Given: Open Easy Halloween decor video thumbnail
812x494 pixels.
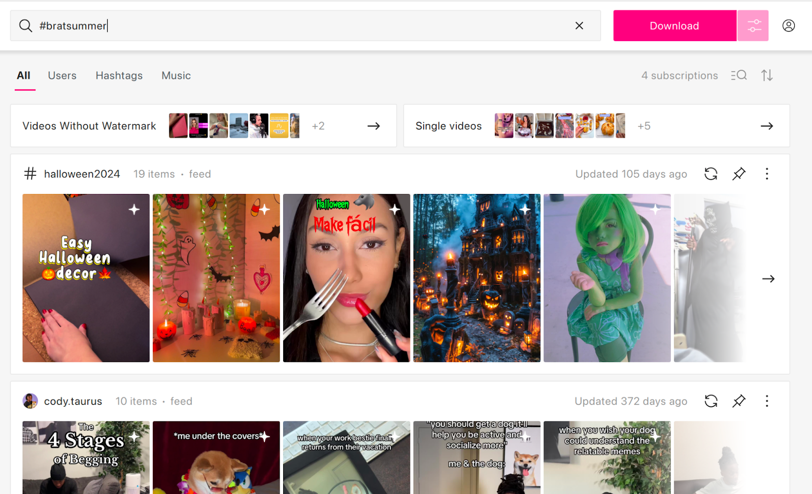Looking at the screenshot, I should [86, 278].
